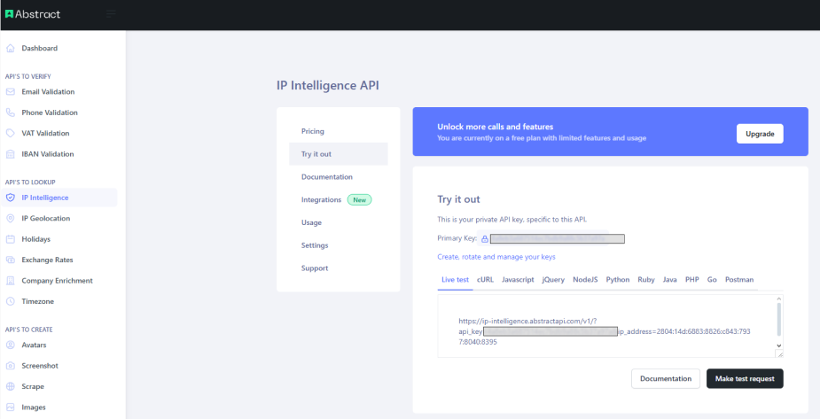This screenshot has width=820, height=419.
Task: Click the IBAN Validation bank icon
Action: 11,154
